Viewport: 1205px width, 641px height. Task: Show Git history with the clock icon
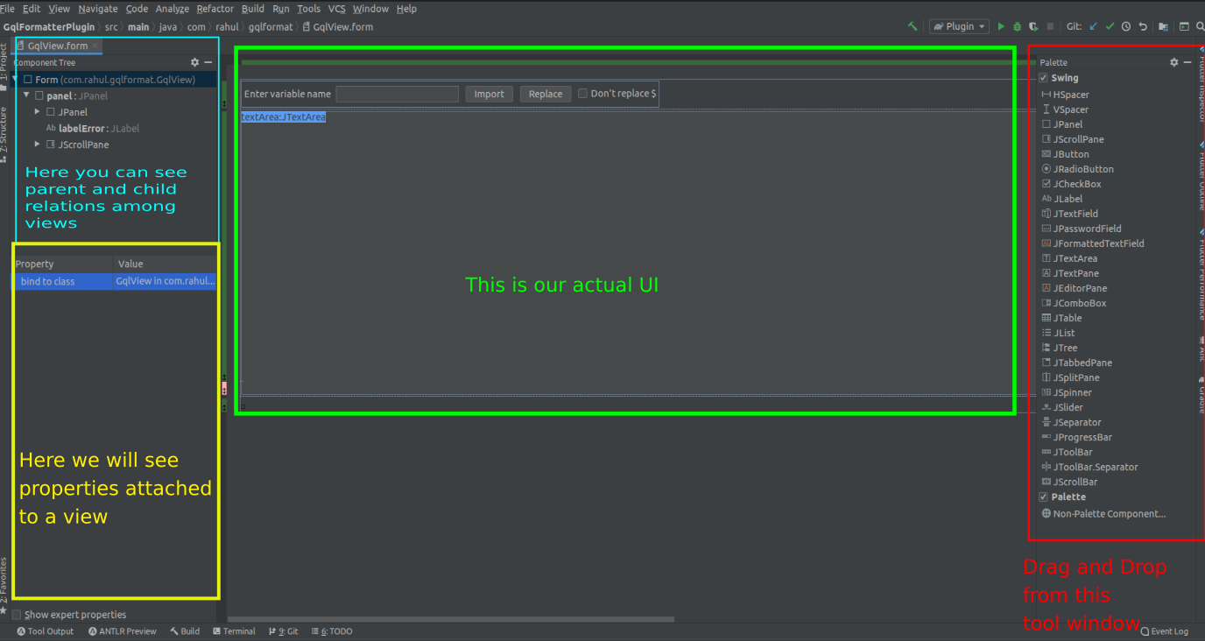[1126, 26]
